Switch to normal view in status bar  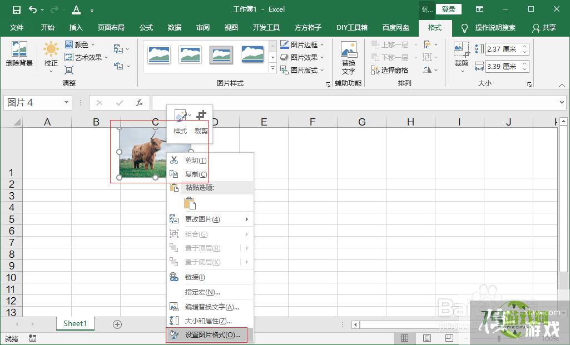(x=404, y=338)
